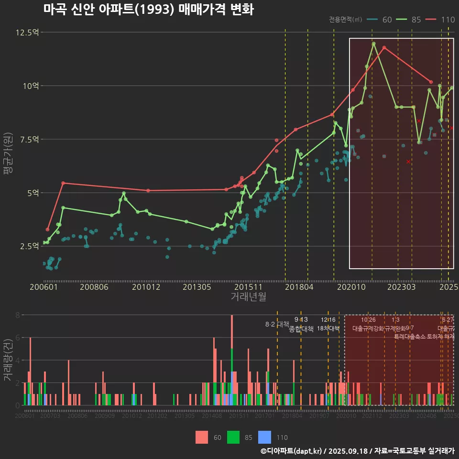This screenshot has width=459, height=459.
Task: Select the red 60 swatch in the bottom legend
Action: [x=202, y=437]
